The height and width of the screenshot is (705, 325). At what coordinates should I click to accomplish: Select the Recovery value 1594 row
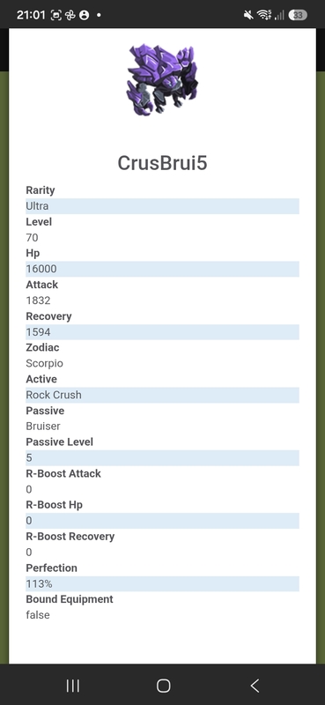(162, 332)
